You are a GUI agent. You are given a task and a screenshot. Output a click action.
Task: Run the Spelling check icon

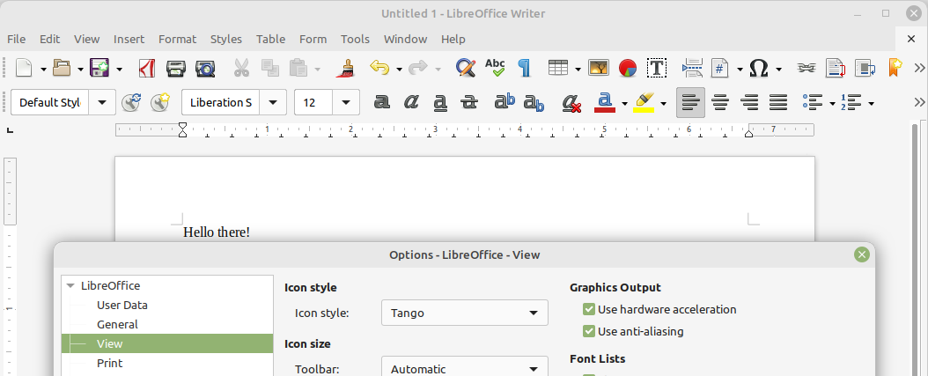(495, 68)
